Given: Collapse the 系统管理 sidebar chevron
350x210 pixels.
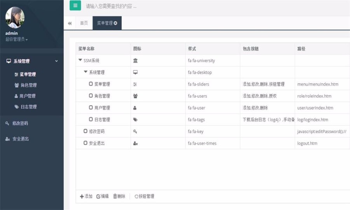Looking at the screenshot, I should coord(56,61).
